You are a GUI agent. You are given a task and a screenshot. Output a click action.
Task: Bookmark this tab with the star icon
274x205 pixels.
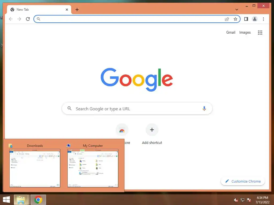[235, 19]
